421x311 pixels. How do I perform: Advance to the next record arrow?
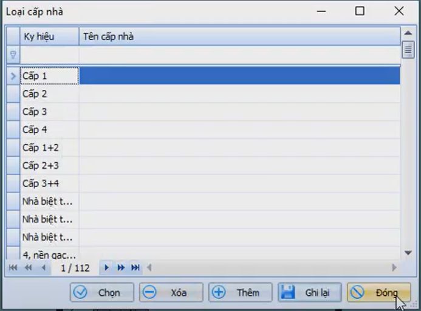[x=107, y=267]
